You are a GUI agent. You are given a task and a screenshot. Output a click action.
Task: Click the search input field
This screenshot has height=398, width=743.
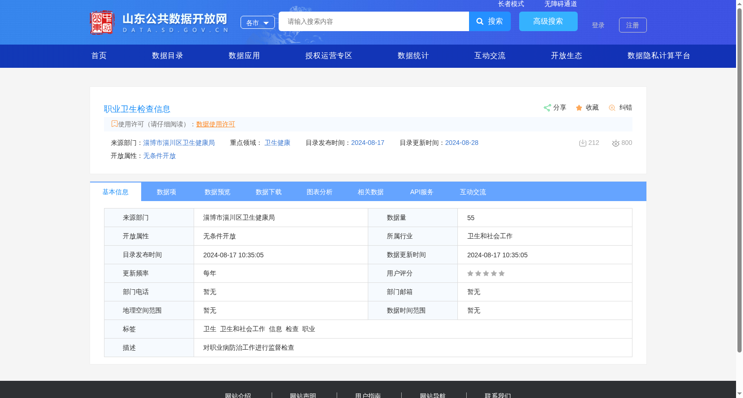coord(374,21)
